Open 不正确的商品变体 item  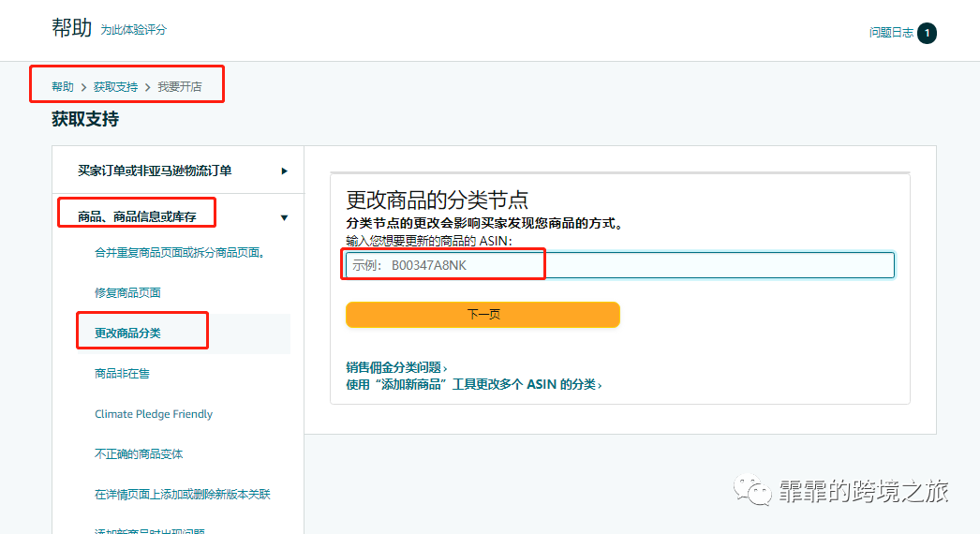[139, 454]
